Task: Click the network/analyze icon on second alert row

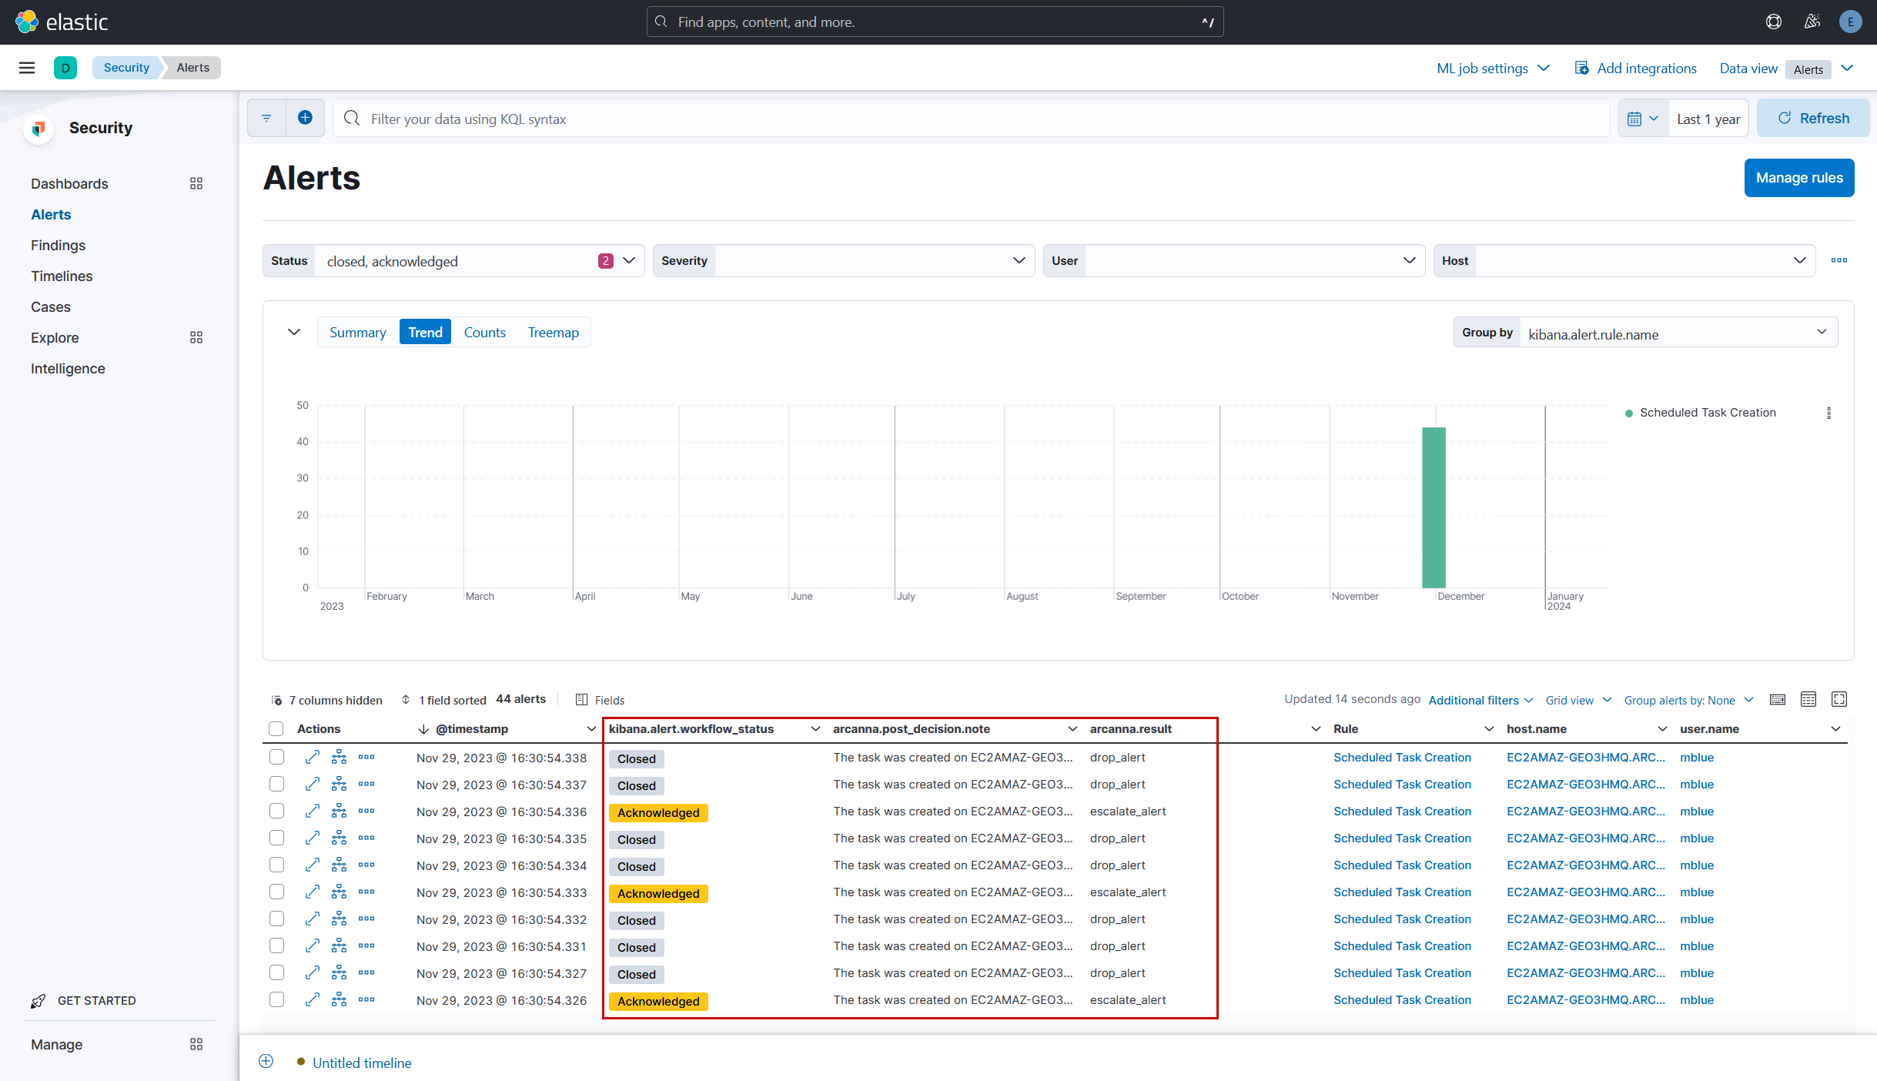Action: click(339, 785)
